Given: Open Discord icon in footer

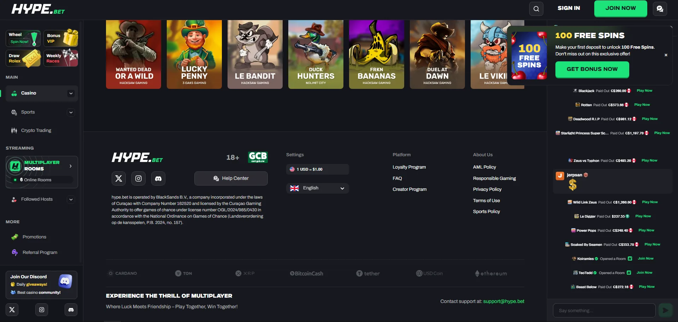Looking at the screenshot, I should tap(158, 178).
